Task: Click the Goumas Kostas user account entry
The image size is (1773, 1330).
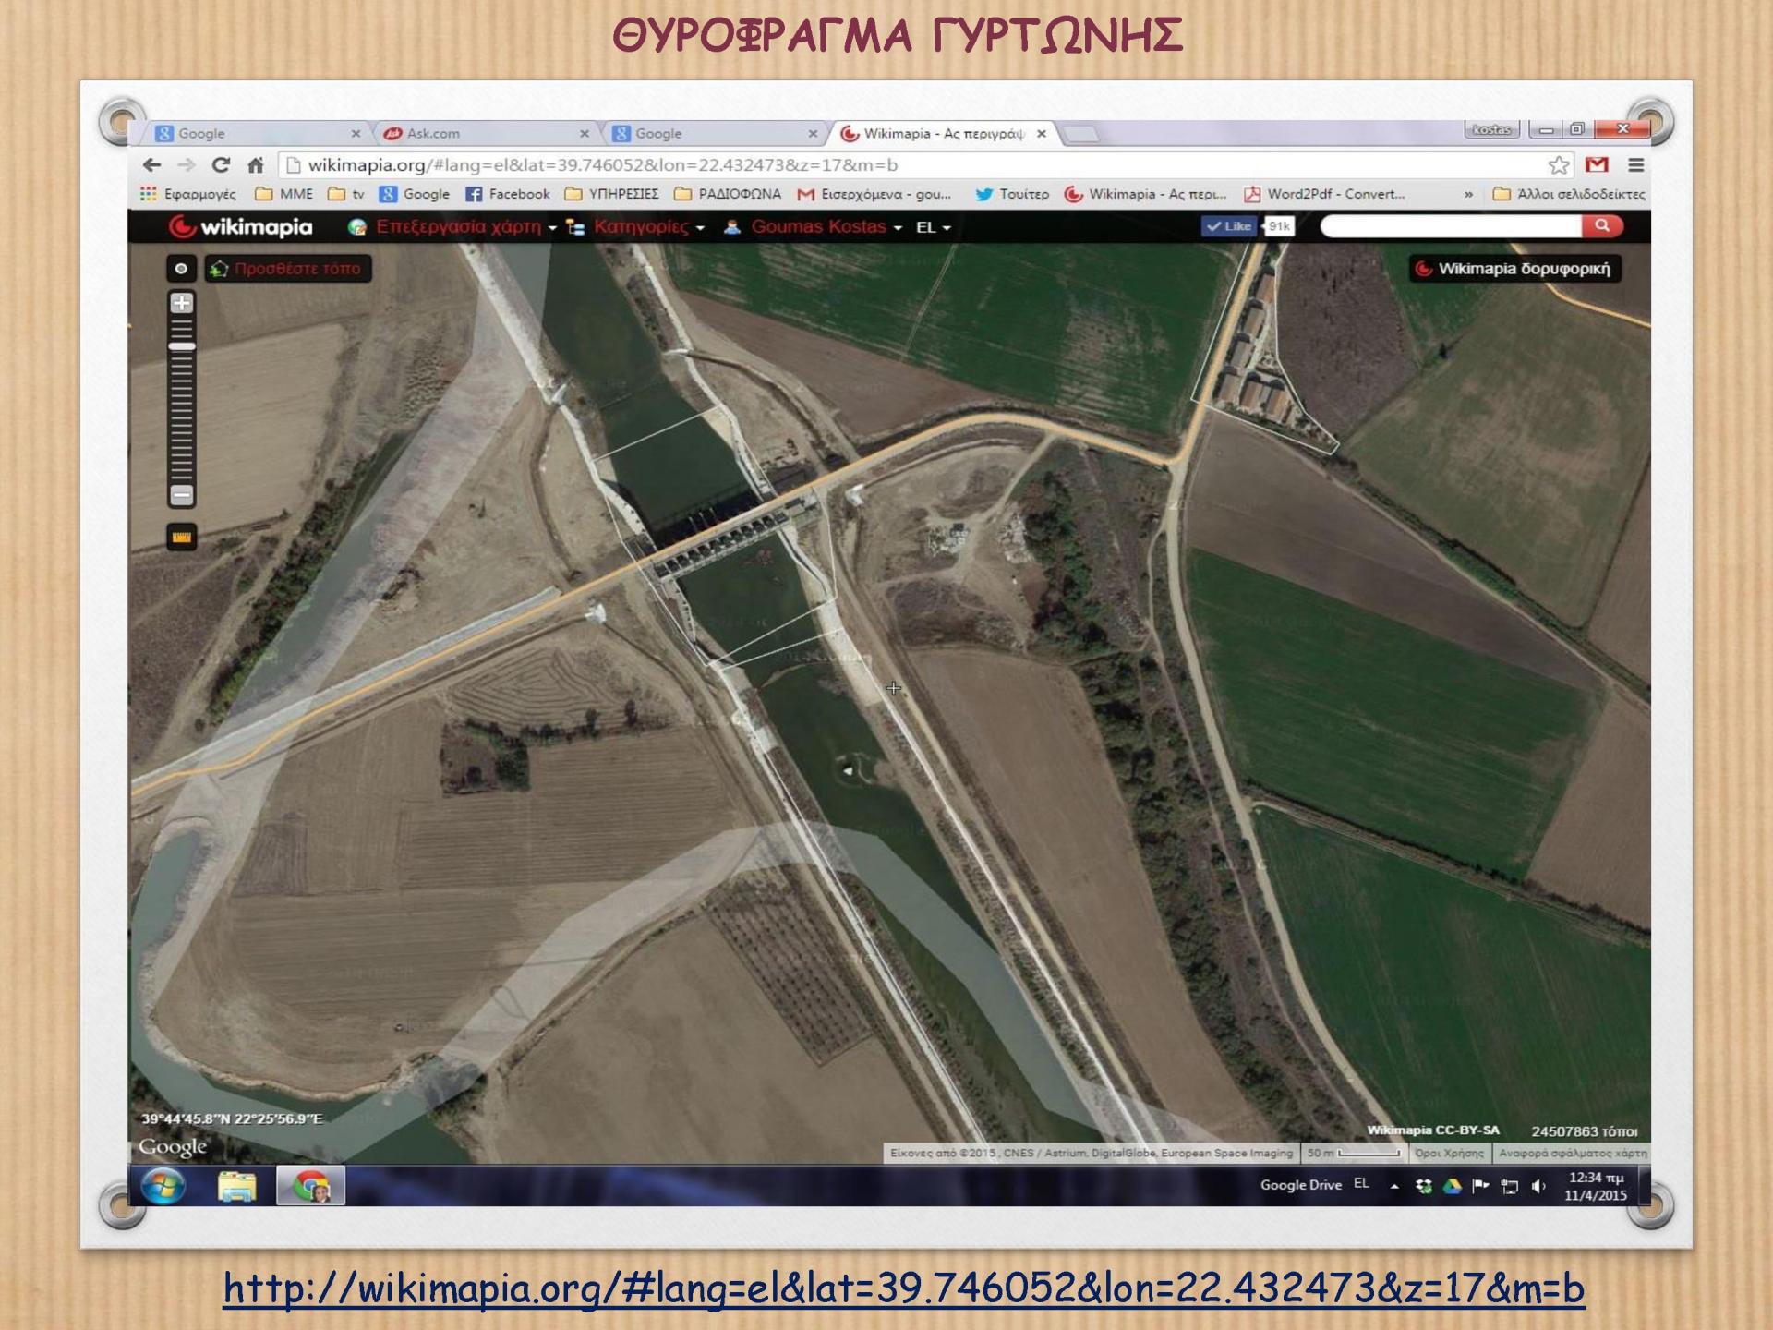Action: click(816, 224)
